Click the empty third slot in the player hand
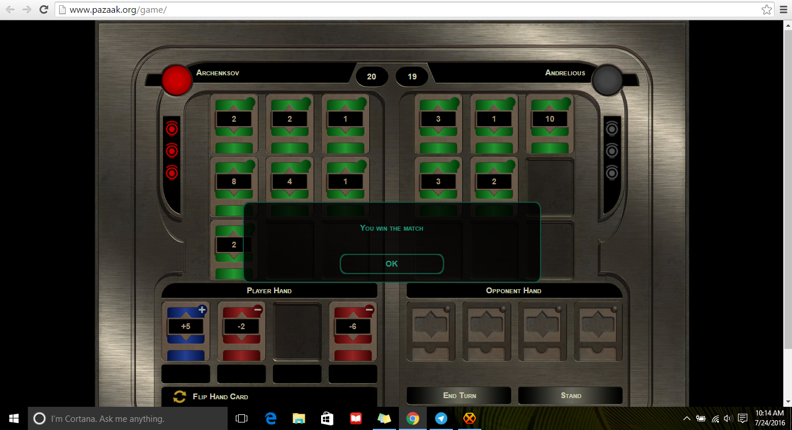The image size is (792, 430). coord(297,331)
